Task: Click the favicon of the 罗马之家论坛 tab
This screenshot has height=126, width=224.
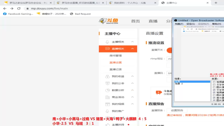Action: coord(6,3)
